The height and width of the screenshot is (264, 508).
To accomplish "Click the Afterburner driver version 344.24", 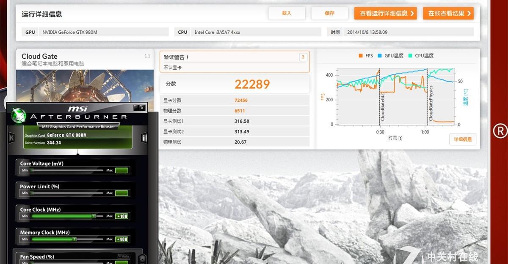I will tap(54, 143).
